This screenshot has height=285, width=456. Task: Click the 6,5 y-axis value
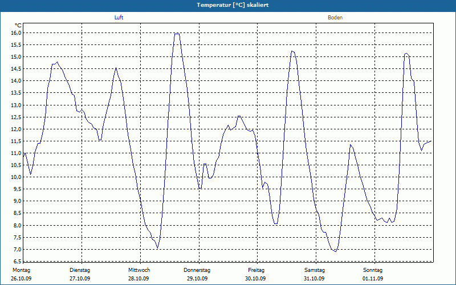click(x=18, y=261)
